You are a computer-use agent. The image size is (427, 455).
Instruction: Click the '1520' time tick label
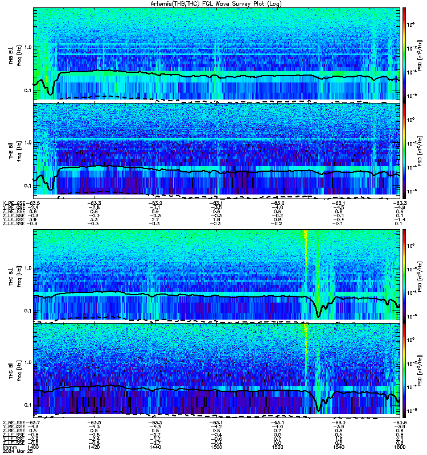pyautogui.click(x=278, y=447)
